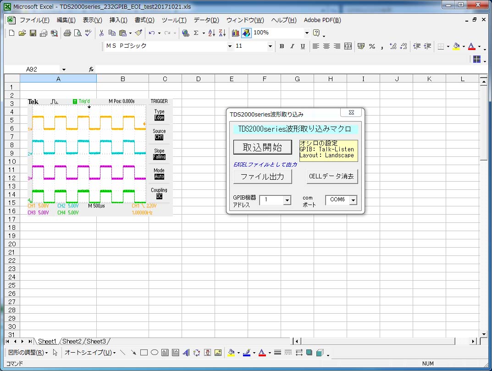Image resolution: width=492 pixels, height=371 pixels.
Task: Open the font size dropdown
Action: coord(270,46)
